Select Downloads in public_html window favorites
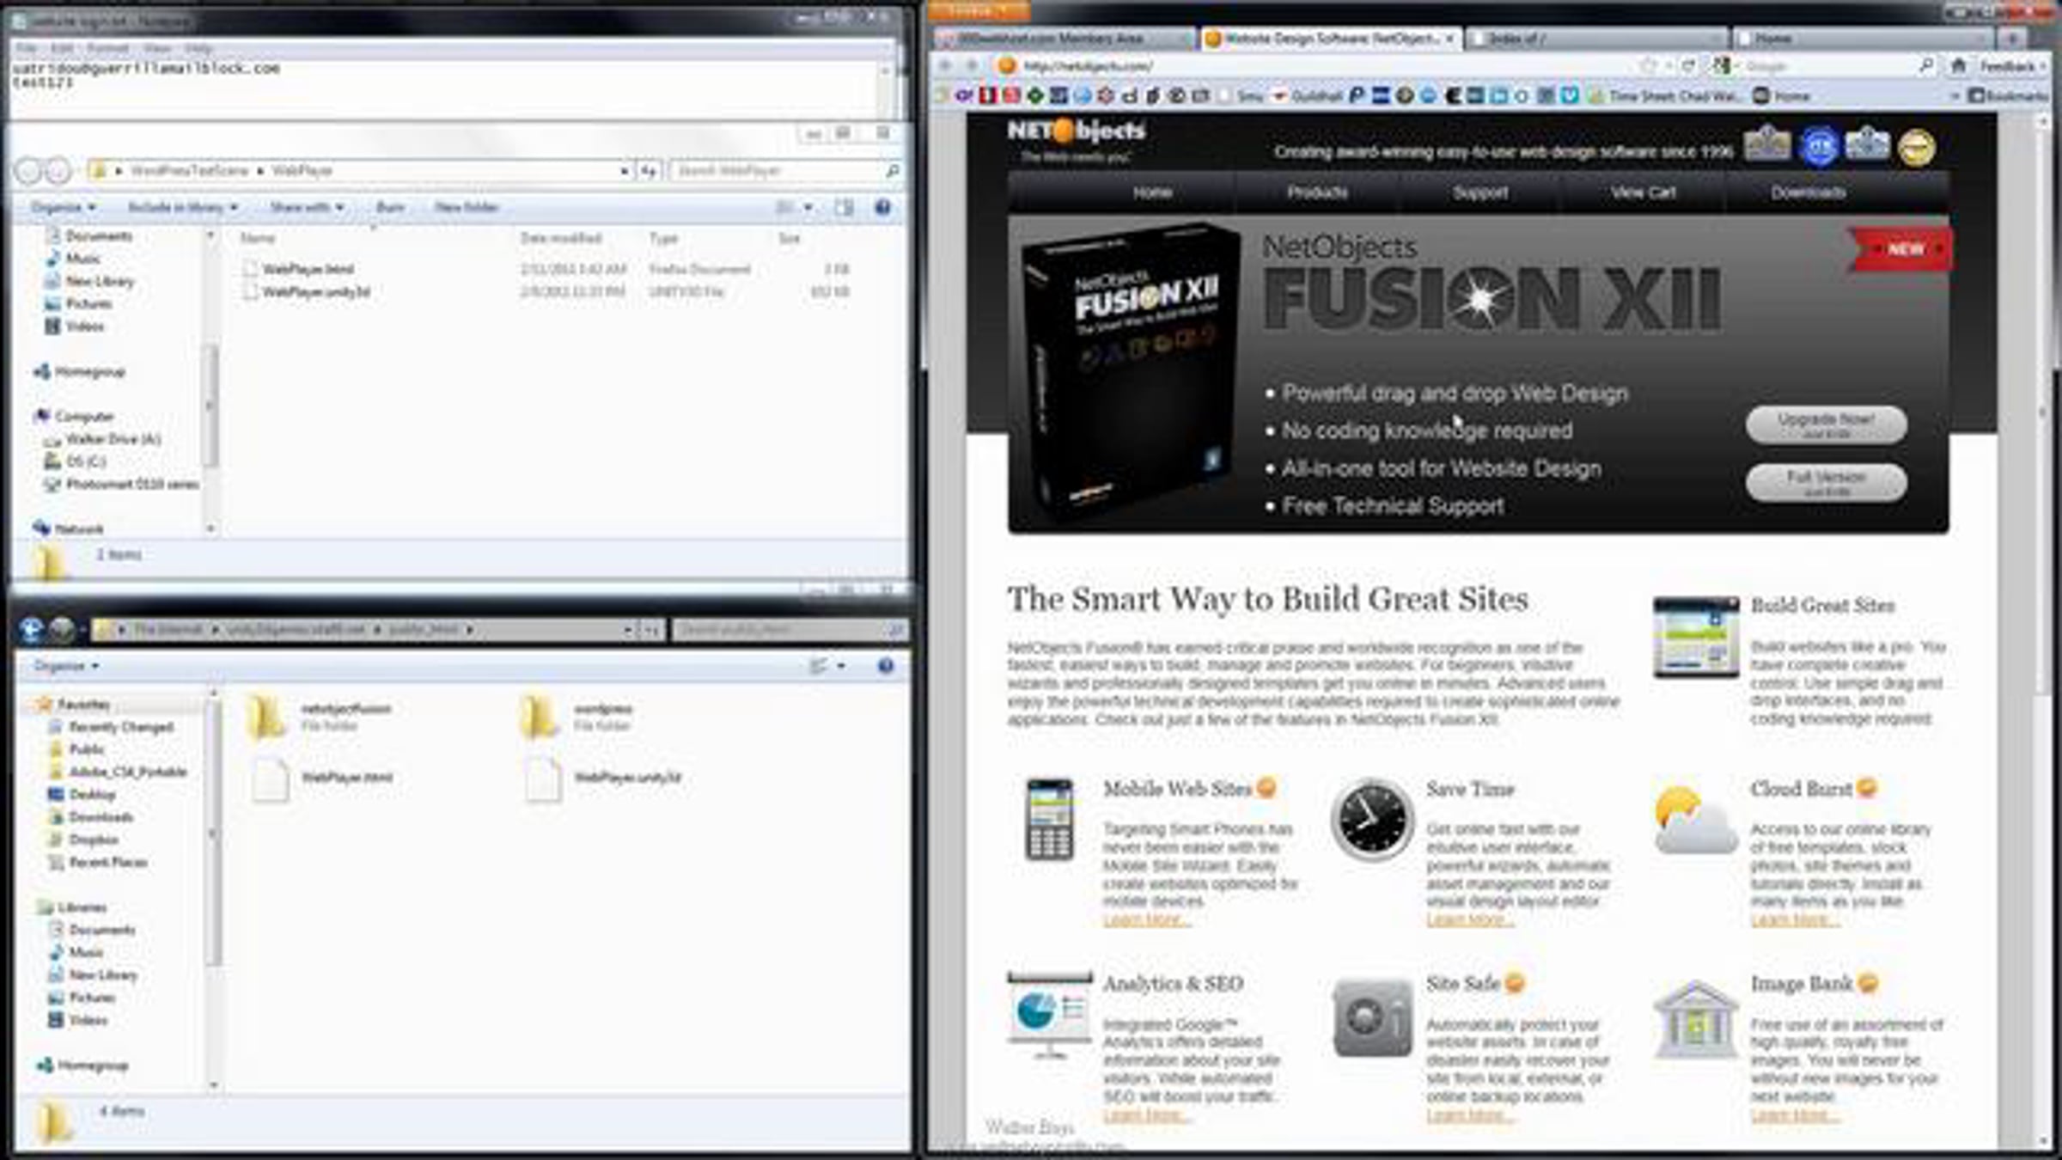 91,817
